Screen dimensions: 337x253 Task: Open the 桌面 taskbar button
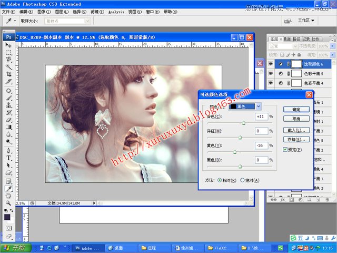click(x=121, y=248)
